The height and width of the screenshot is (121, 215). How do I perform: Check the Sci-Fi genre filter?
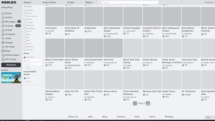25,31
